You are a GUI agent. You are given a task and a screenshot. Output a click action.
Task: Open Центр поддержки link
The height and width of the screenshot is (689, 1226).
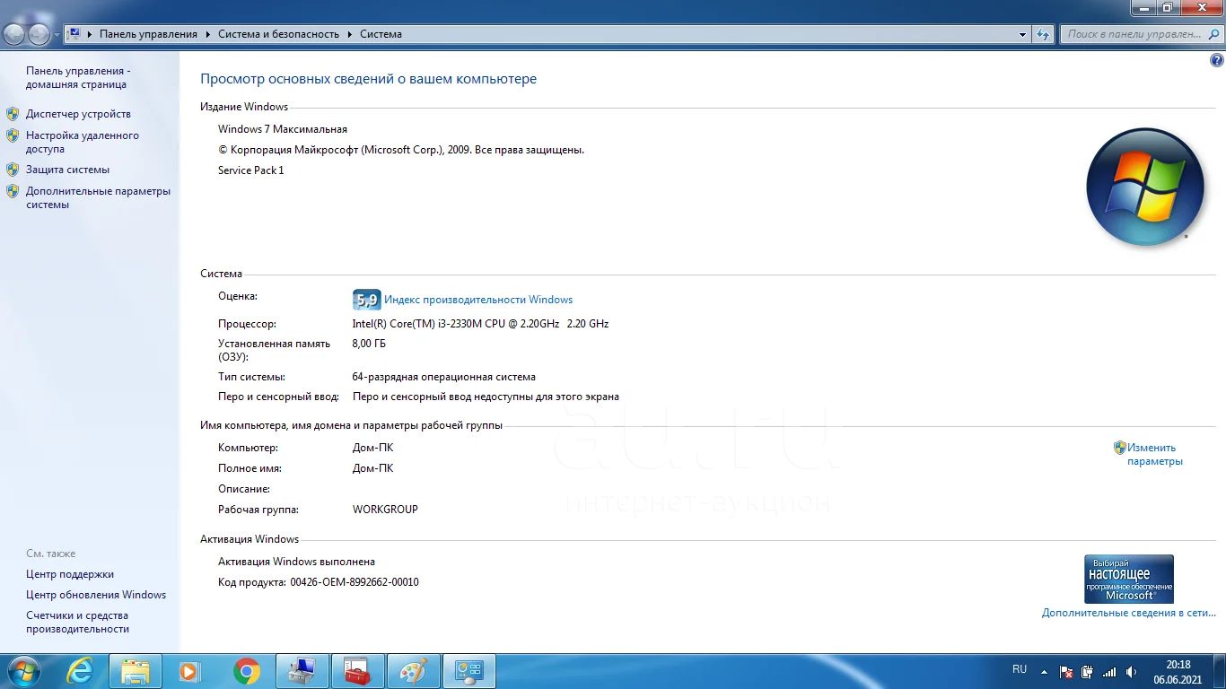click(x=70, y=574)
